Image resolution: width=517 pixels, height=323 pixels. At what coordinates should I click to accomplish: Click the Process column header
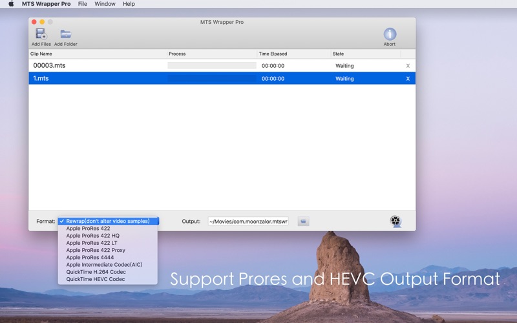coord(212,54)
